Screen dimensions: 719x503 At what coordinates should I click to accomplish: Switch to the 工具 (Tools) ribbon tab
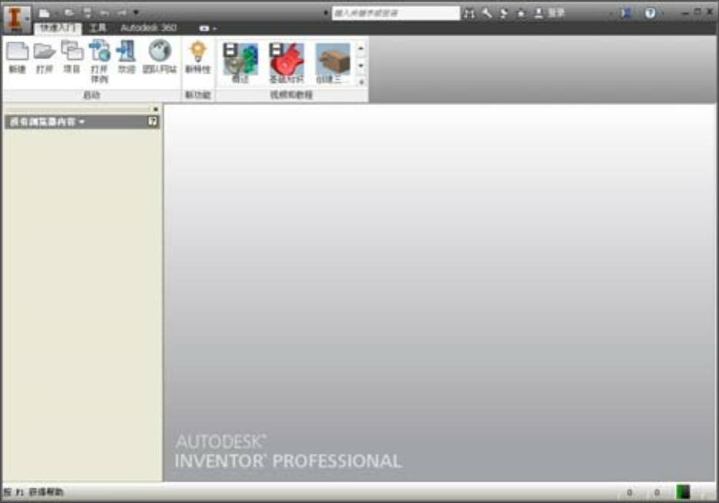98,28
